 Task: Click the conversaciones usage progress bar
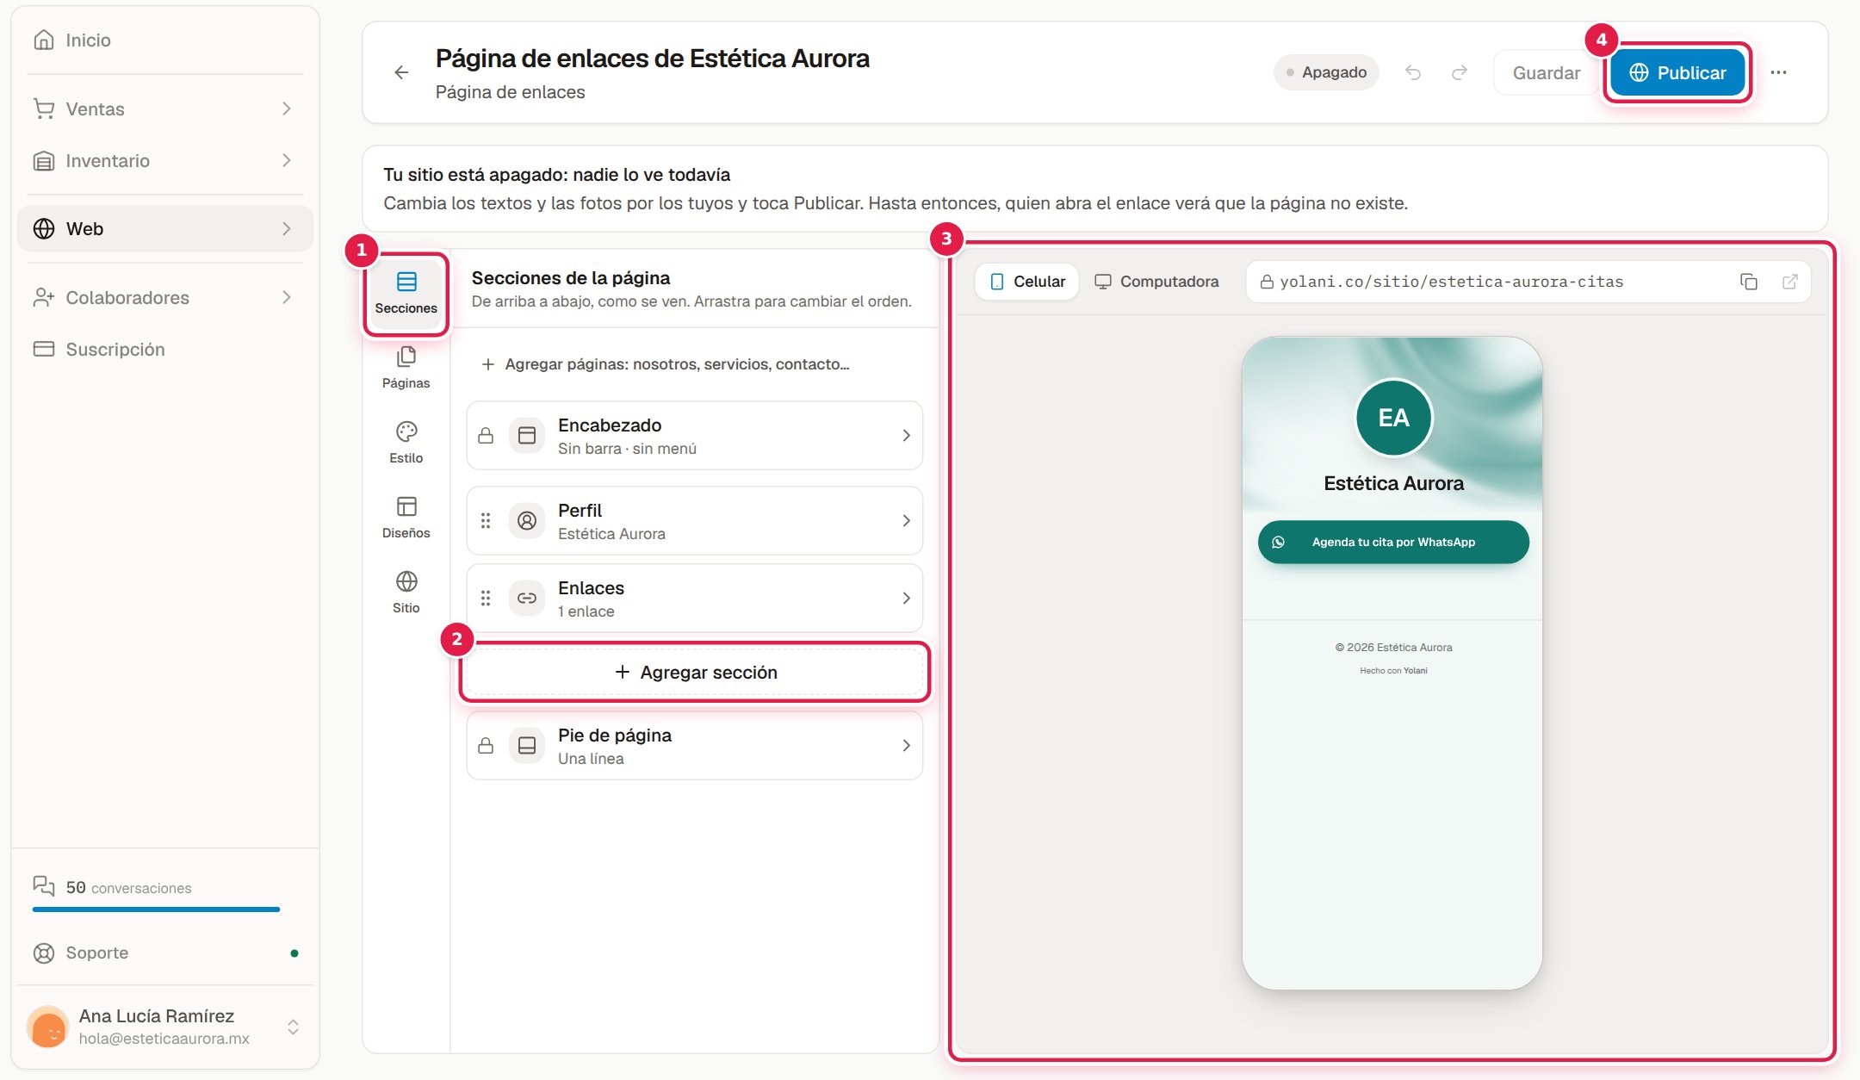[x=156, y=909]
